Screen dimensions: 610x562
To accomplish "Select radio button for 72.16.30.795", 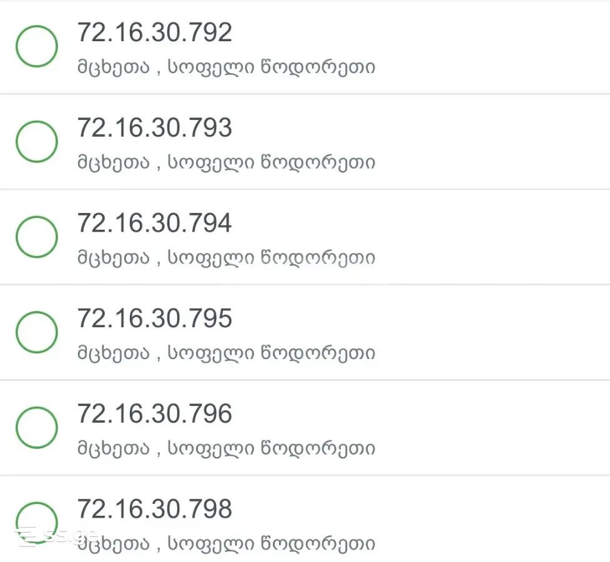I will (x=37, y=332).
